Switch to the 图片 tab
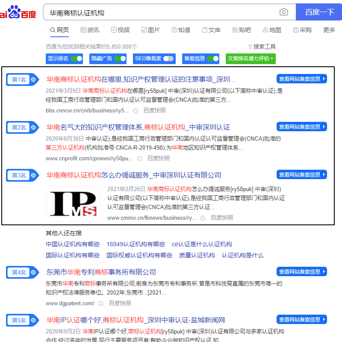342x342 pixels. pos(150,30)
